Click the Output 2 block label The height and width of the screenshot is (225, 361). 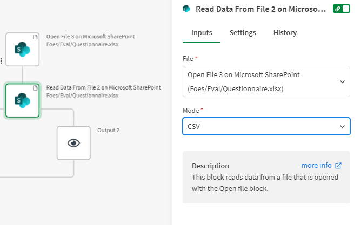tap(108, 130)
